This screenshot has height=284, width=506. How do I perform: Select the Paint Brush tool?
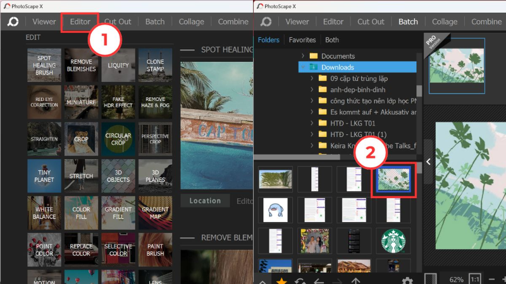(155, 249)
